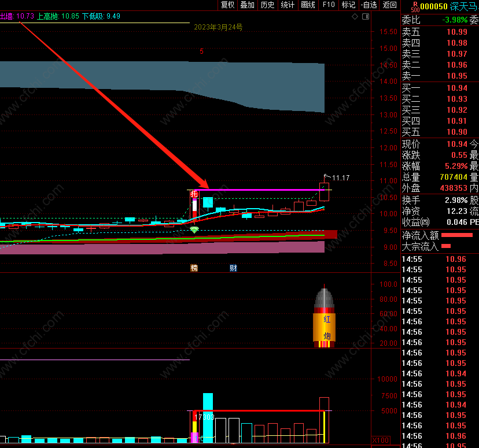Viewport: 479px width, 448px height.
Task: Click the diamond icon above chart
Action: 355,17
